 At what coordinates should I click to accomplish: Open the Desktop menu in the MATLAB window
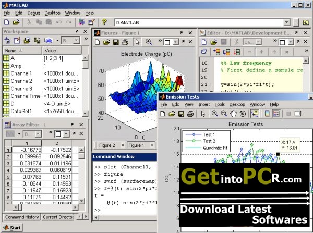point(52,13)
